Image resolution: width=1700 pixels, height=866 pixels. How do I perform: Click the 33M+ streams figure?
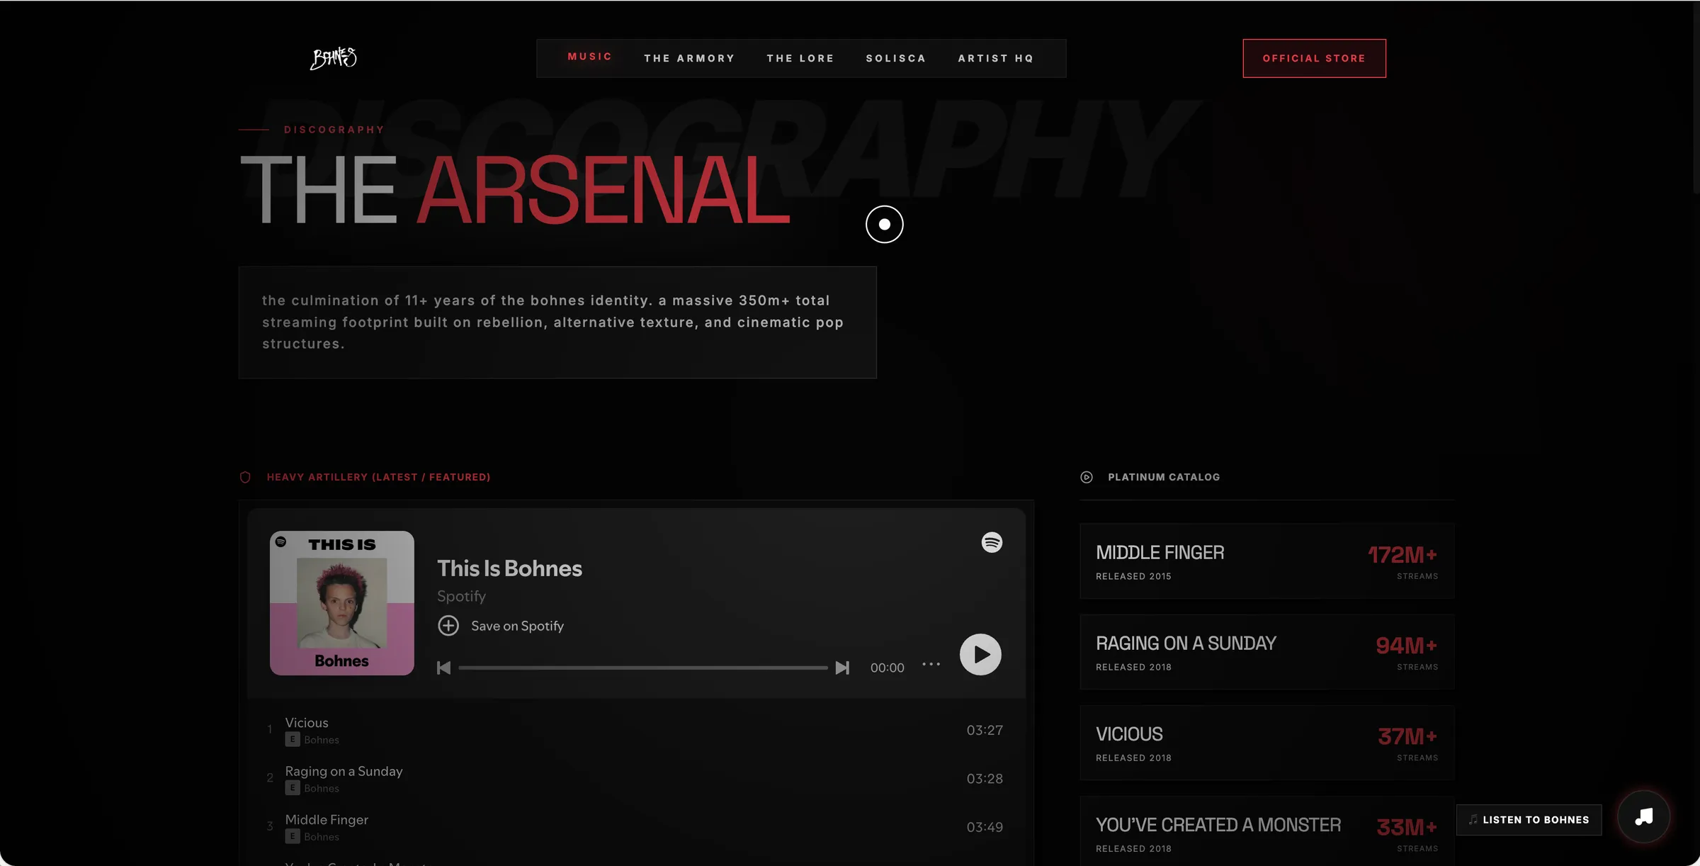point(1407,827)
